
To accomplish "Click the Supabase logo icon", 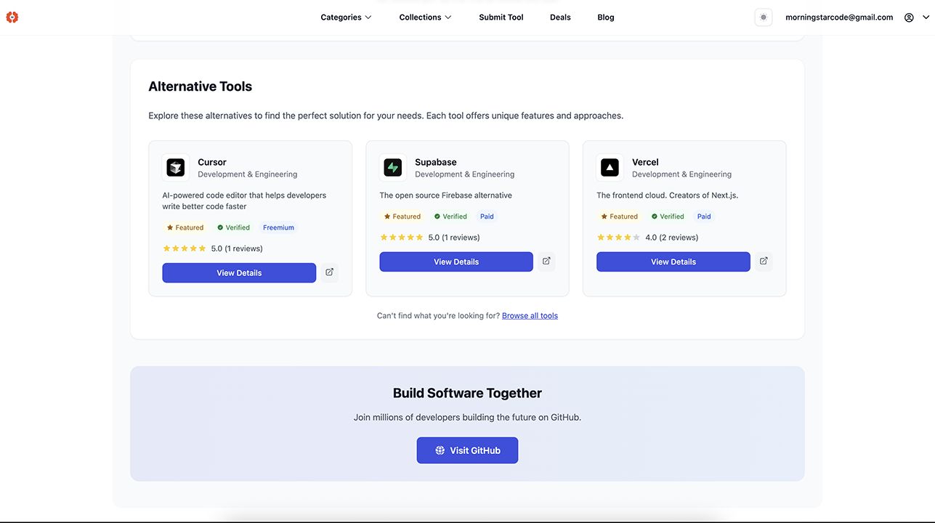I will coord(393,168).
